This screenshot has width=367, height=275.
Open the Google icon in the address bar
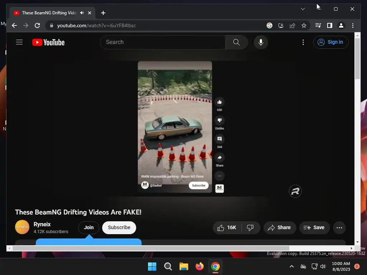[x=270, y=25]
